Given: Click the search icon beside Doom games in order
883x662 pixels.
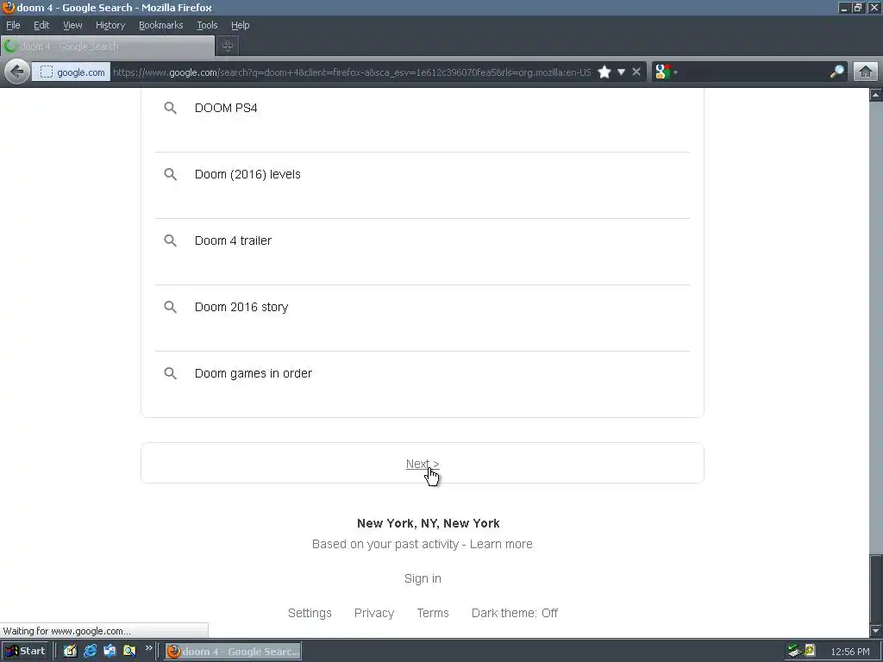Looking at the screenshot, I should 170,374.
